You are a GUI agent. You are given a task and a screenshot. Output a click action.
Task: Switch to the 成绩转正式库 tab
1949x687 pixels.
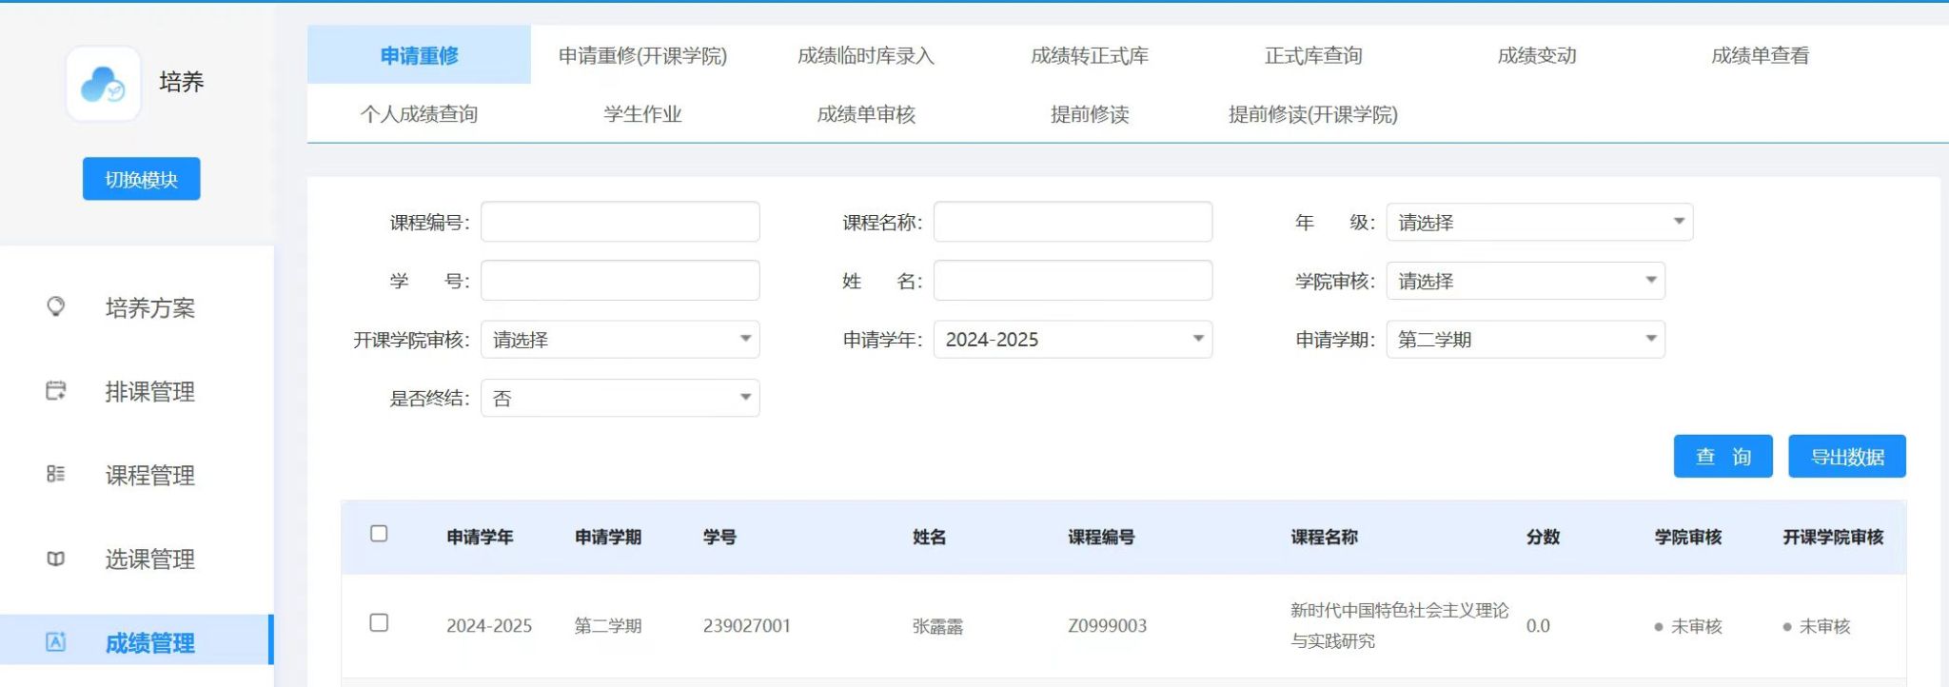pos(1090,56)
